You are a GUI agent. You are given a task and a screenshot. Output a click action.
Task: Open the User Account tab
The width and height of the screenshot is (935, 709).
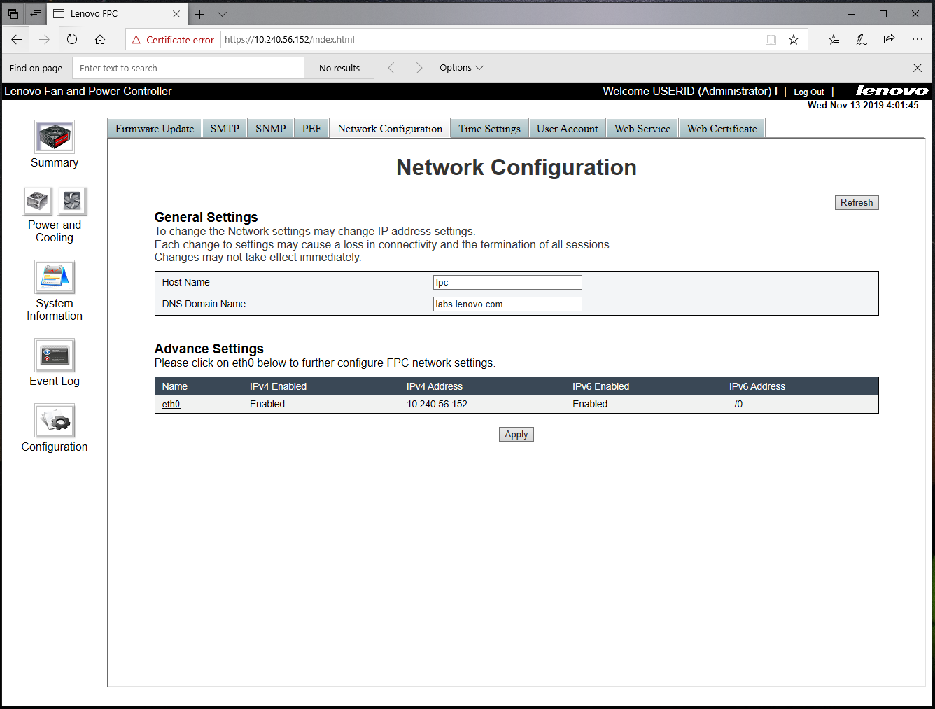click(567, 129)
